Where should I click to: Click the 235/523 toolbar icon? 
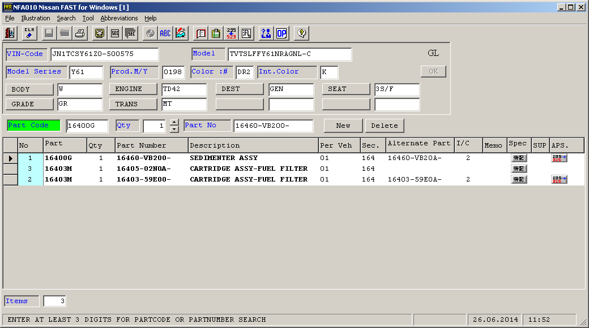pos(232,33)
